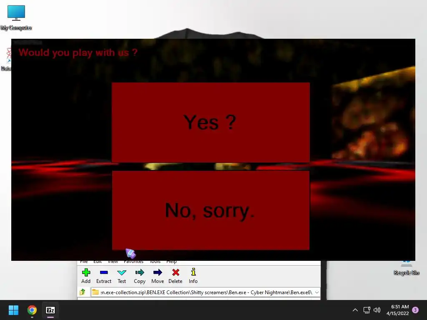Open the volume control in tray
The width and height of the screenshot is (427, 320).
[377, 310]
